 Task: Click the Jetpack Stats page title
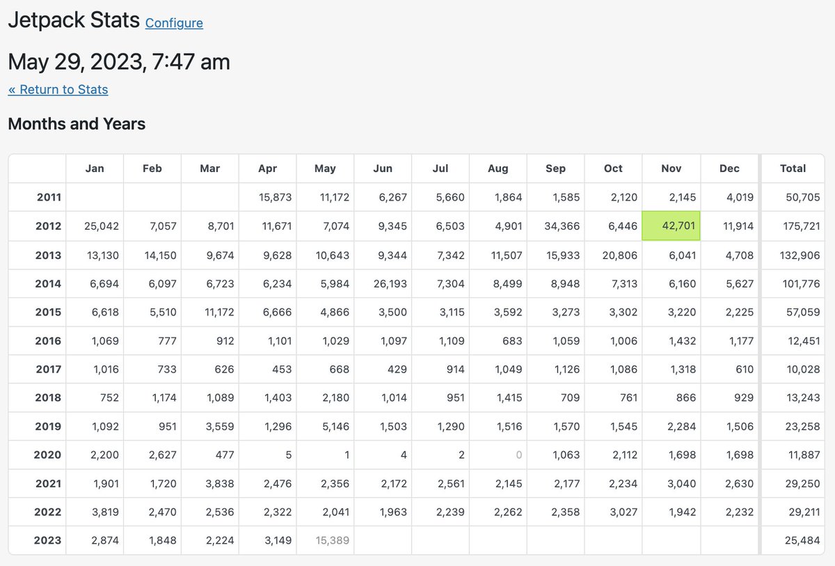pyautogui.click(x=74, y=19)
